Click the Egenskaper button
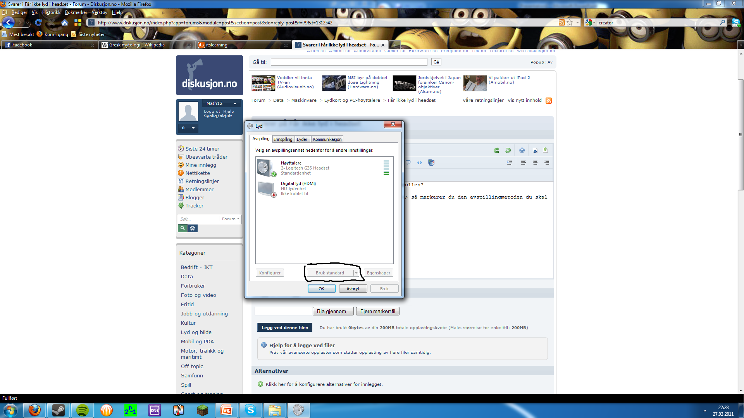This screenshot has height=418, width=744. [379, 273]
